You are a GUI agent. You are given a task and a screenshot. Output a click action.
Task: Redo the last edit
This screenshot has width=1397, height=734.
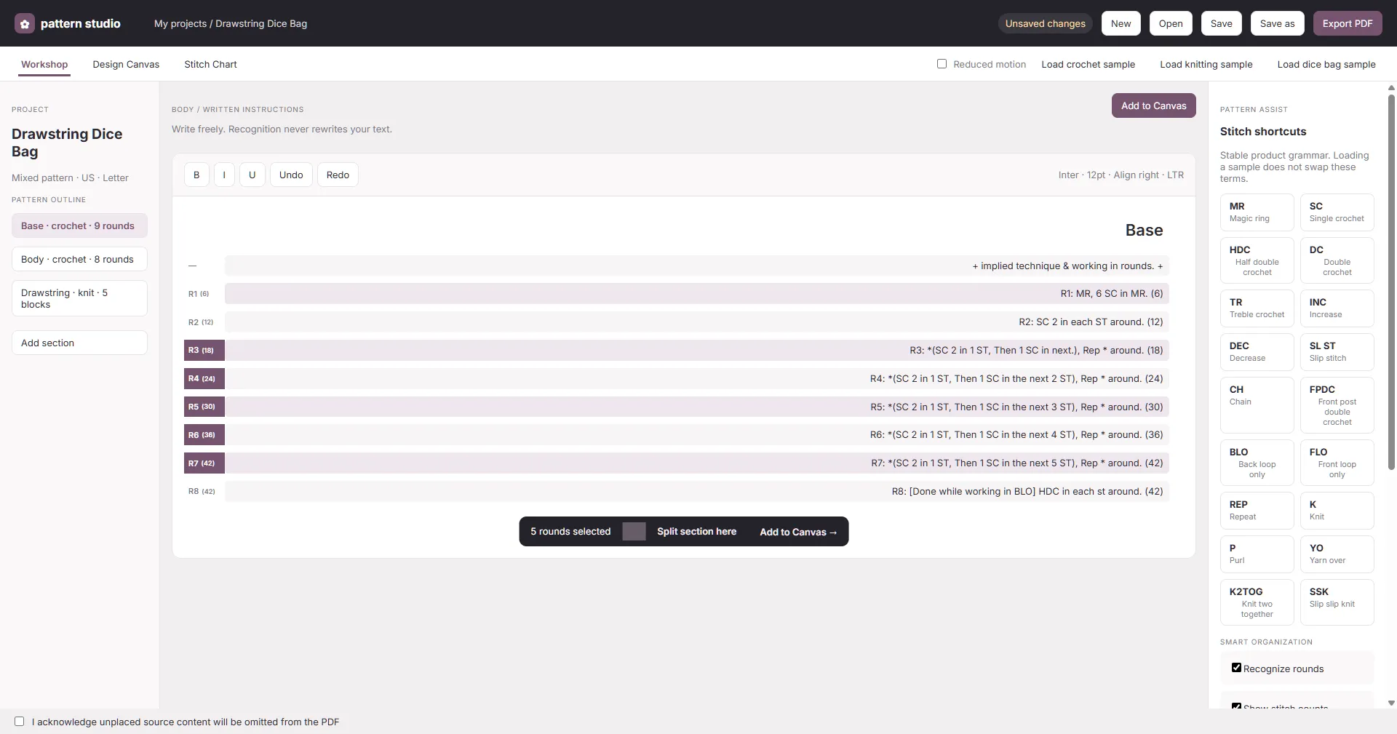[x=338, y=175]
